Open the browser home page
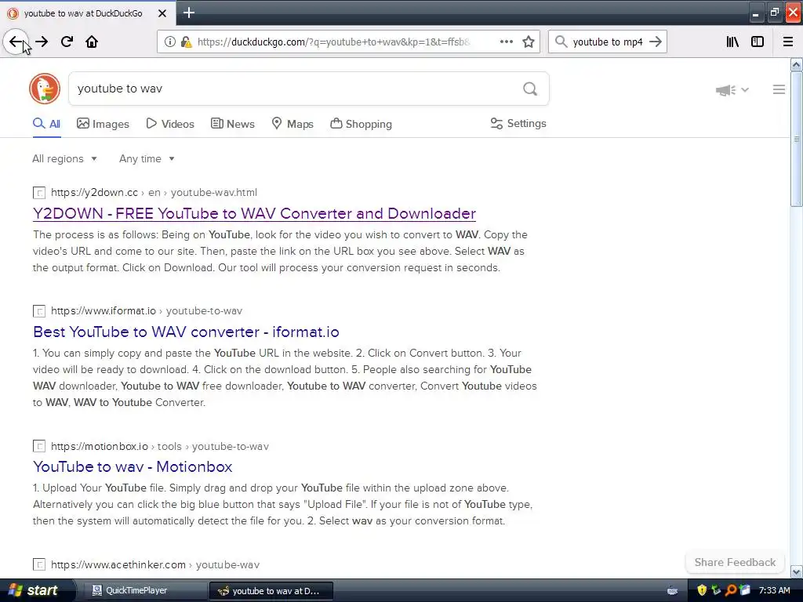 pyautogui.click(x=92, y=42)
